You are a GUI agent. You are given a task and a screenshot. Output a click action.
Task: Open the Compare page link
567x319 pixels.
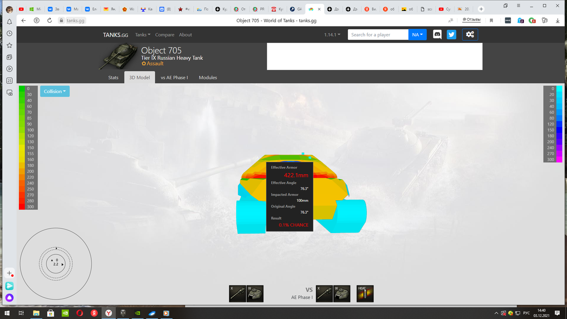[164, 34]
